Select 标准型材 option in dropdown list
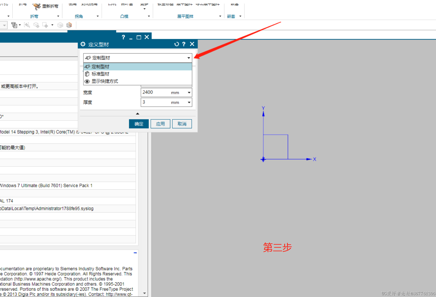This screenshot has width=436, height=297. tap(138, 74)
